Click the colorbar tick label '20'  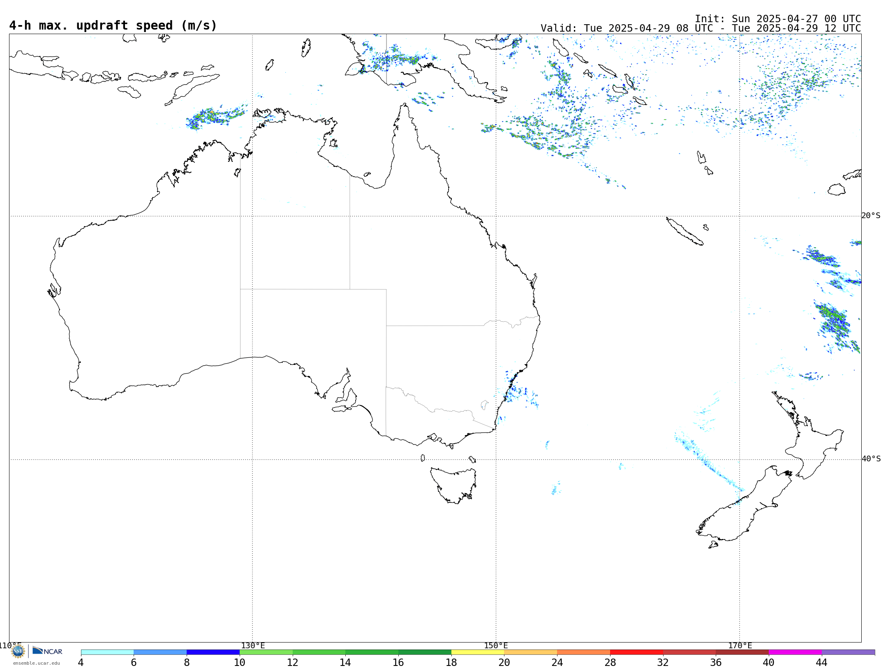tap(504, 662)
